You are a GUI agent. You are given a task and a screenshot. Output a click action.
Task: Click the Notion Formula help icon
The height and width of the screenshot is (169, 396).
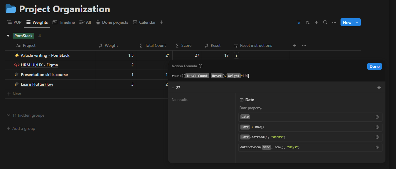click(200, 66)
